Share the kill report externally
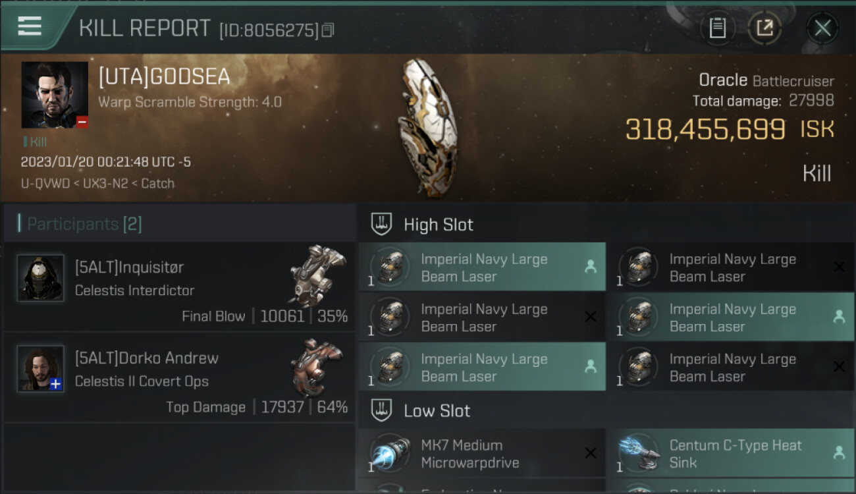This screenshot has width=856, height=494. click(764, 28)
